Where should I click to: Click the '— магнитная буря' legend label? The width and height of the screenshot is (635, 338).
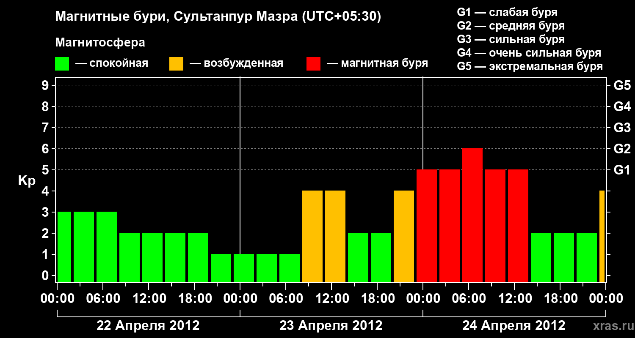(x=377, y=63)
